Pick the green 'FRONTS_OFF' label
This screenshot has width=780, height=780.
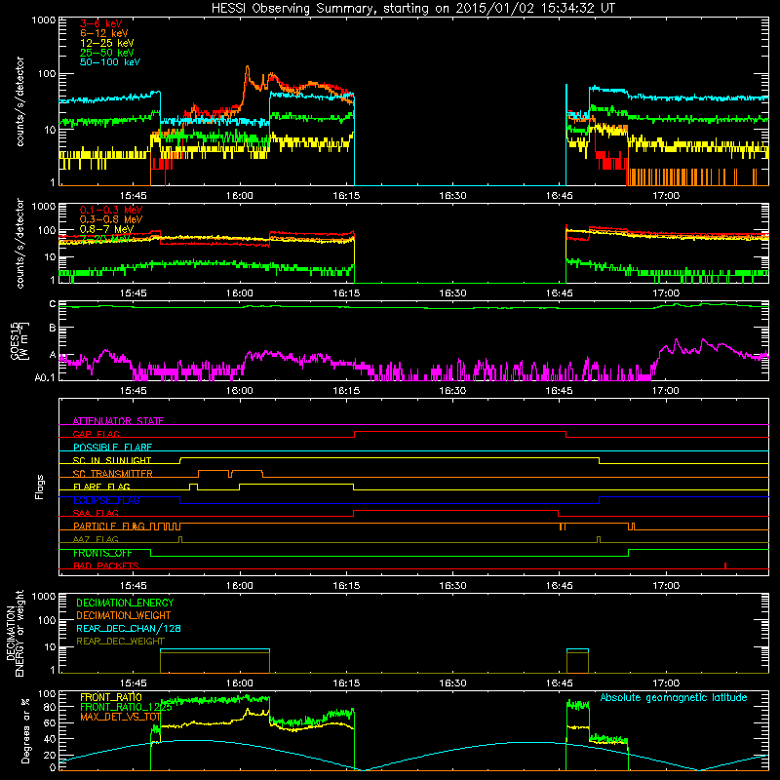102,553
